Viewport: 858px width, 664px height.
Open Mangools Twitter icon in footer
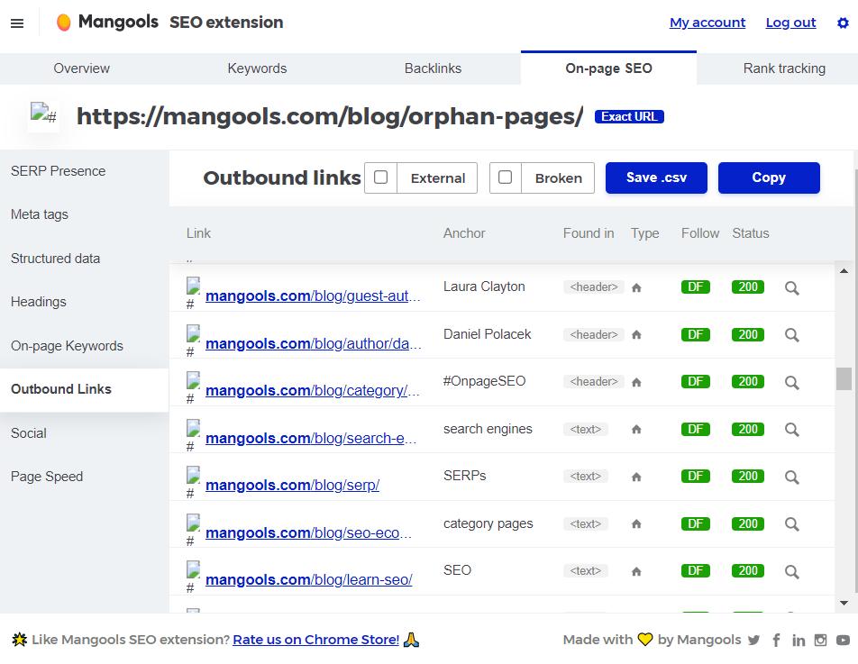click(753, 640)
